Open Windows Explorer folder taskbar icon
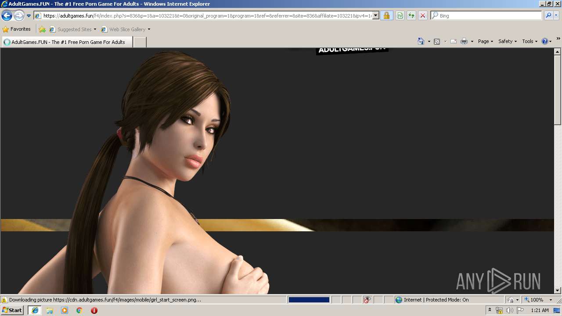Screen dimensions: 562x316 click(x=50, y=310)
